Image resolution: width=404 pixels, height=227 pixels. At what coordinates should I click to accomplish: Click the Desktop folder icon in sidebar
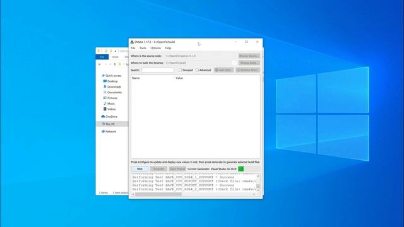pos(105,81)
